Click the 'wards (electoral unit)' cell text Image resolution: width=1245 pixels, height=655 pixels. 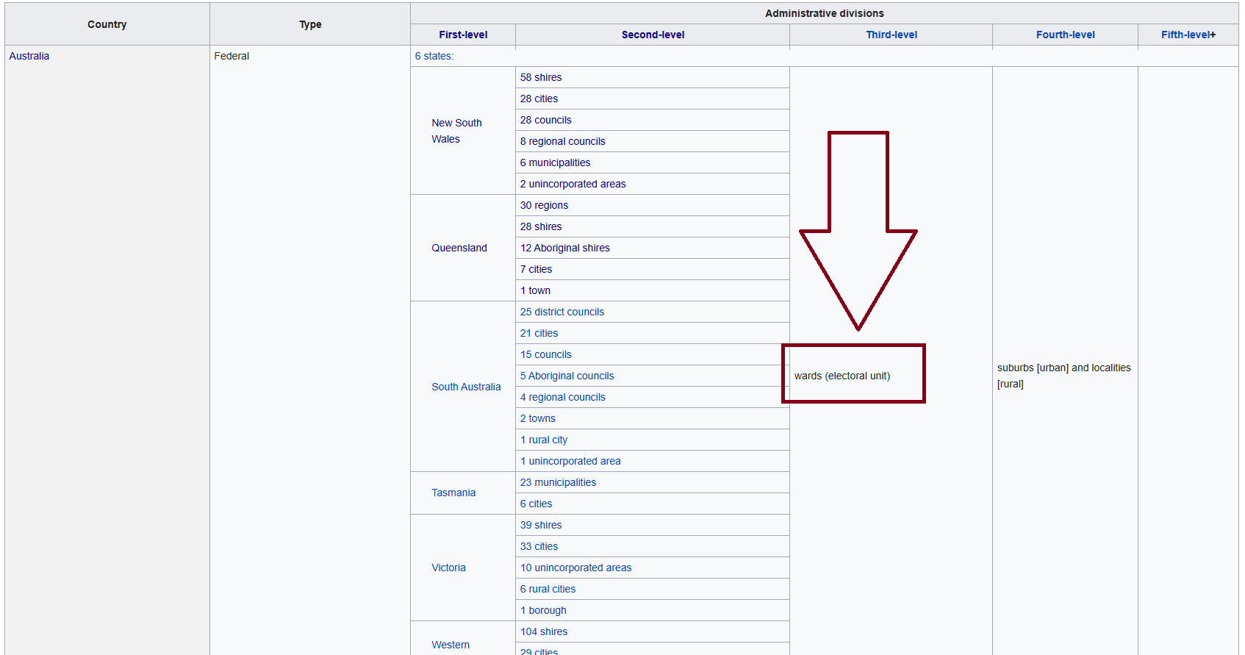[x=842, y=376]
